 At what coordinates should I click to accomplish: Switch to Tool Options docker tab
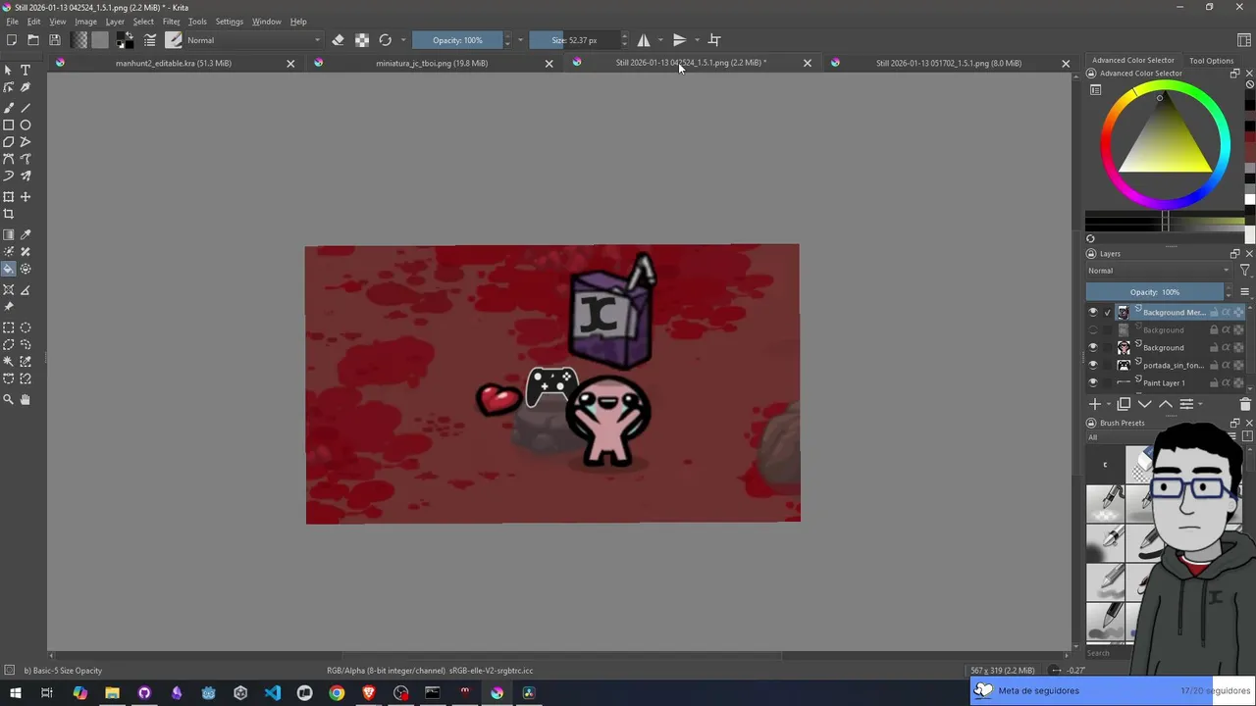pyautogui.click(x=1211, y=61)
